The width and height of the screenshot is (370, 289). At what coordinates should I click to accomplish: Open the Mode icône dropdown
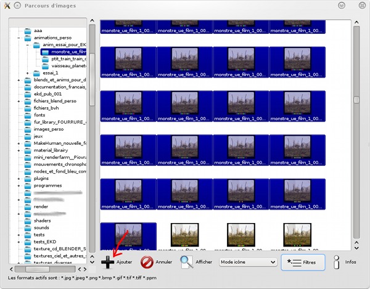pyautogui.click(x=248, y=262)
